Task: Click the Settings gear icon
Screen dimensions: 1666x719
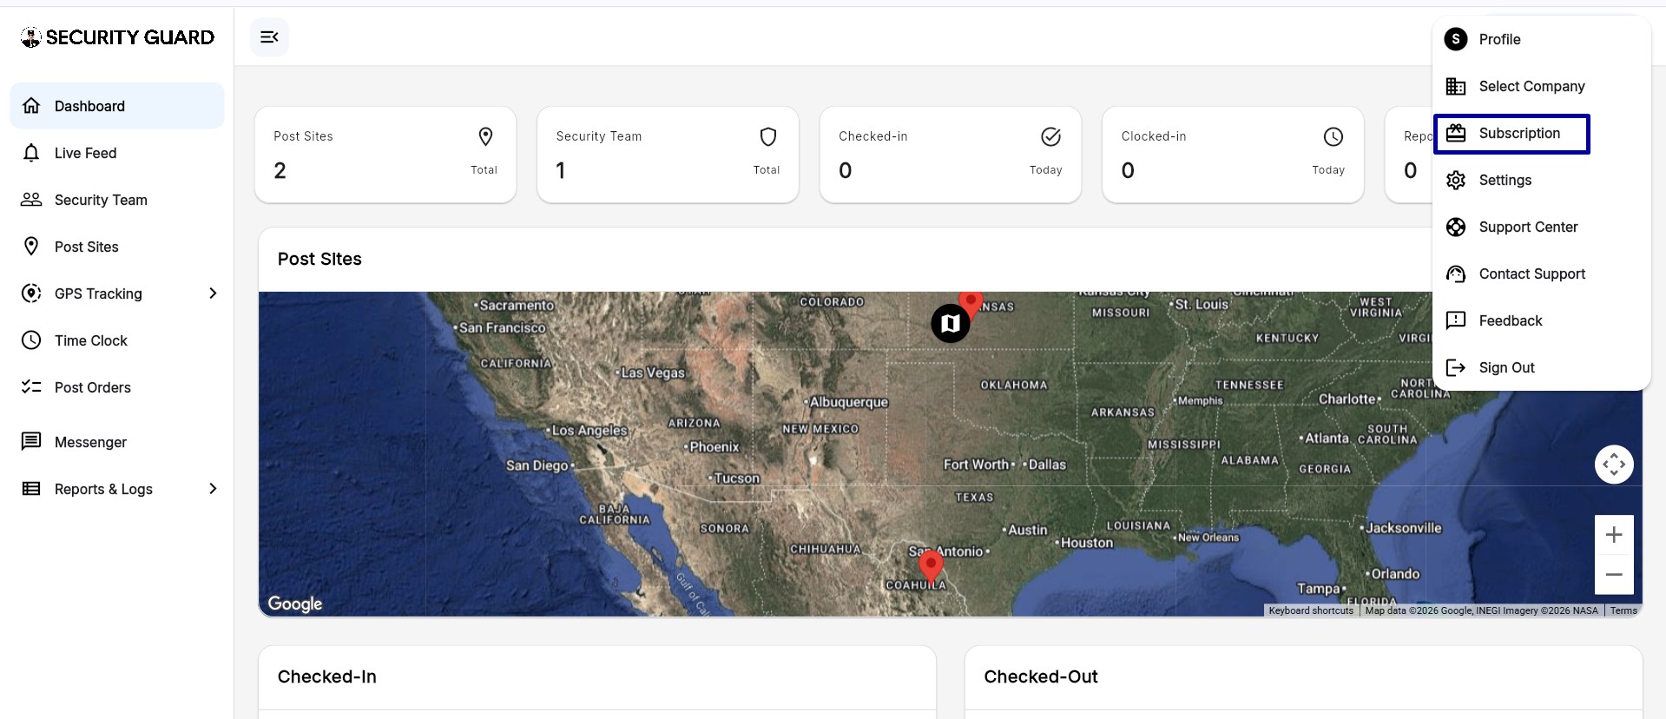Action: pyautogui.click(x=1456, y=180)
